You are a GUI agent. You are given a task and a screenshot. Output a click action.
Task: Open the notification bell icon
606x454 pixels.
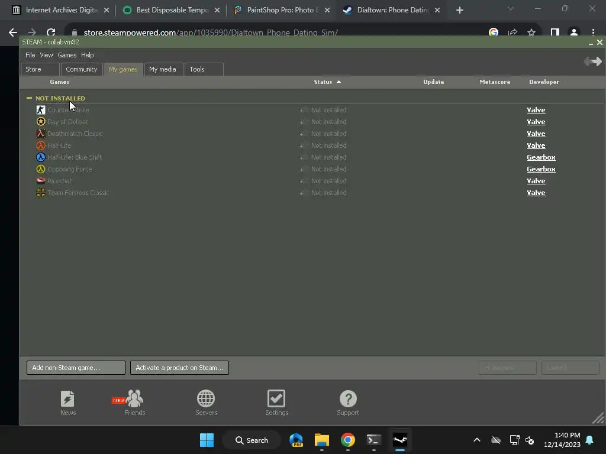(590, 440)
